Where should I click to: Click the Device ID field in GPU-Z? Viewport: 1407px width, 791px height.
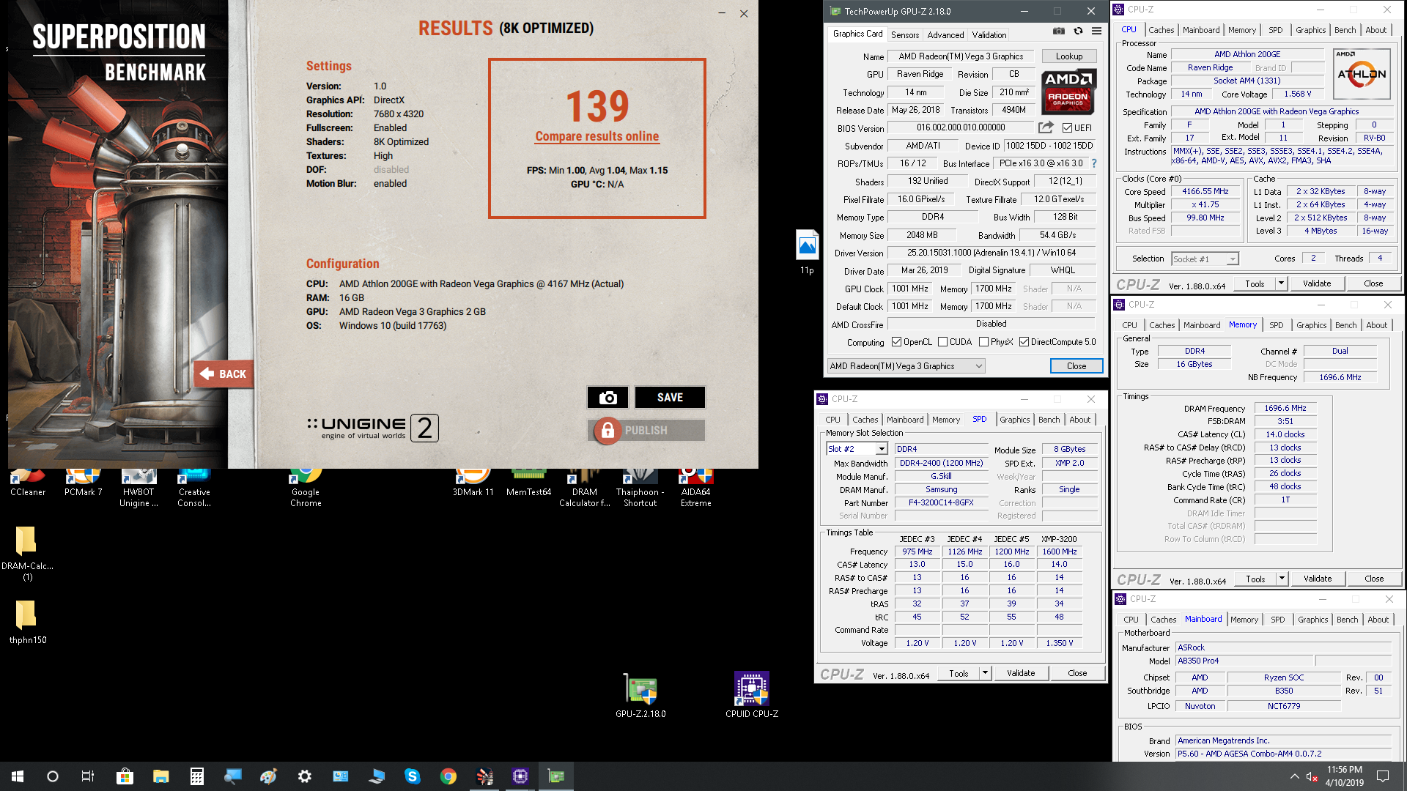click(x=1049, y=146)
